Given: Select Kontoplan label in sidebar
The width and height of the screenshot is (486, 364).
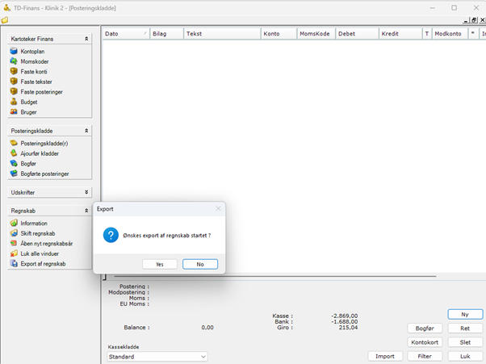Looking at the screenshot, I should pos(32,52).
